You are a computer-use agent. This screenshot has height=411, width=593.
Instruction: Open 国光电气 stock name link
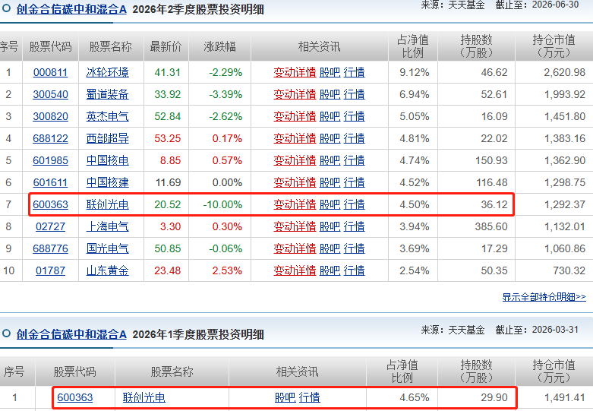(x=107, y=248)
